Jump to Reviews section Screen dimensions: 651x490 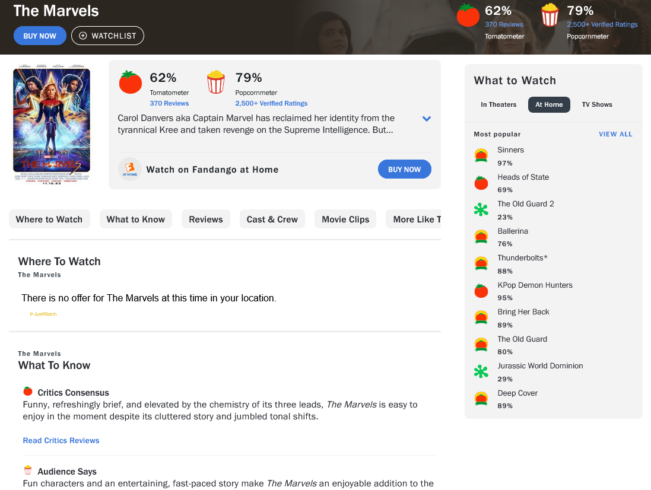[205, 219]
